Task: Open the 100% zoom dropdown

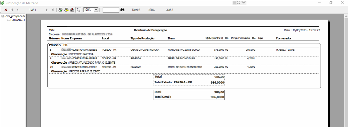Action: pyautogui.click(x=96, y=10)
